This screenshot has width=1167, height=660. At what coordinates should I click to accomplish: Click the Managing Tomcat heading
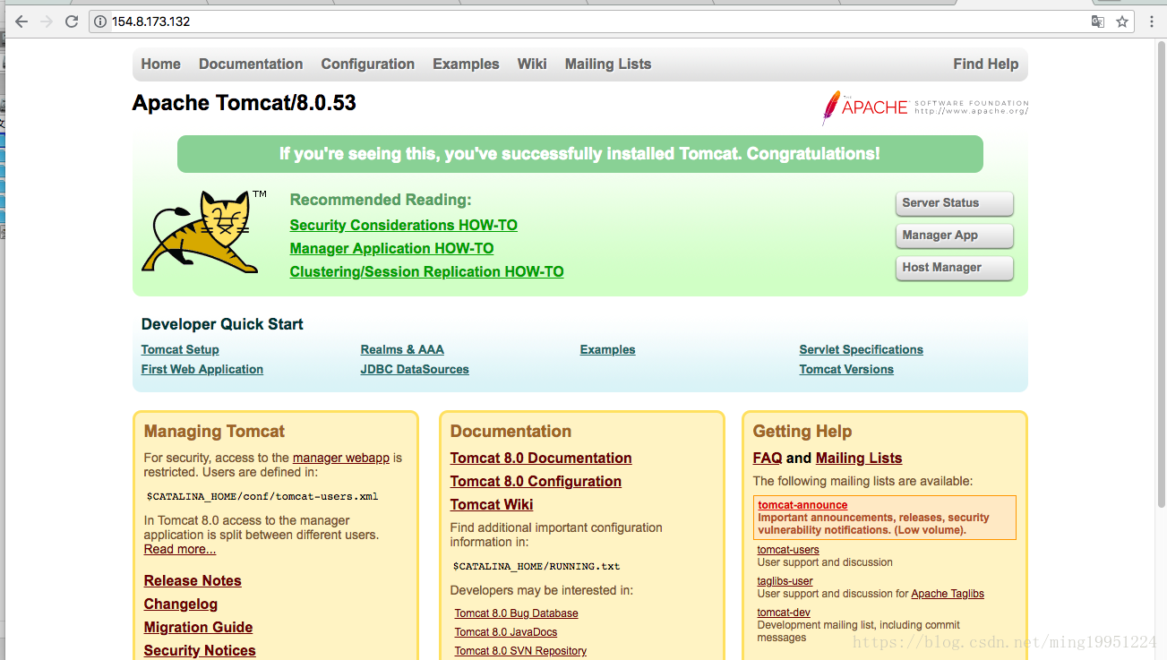click(x=214, y=432)
